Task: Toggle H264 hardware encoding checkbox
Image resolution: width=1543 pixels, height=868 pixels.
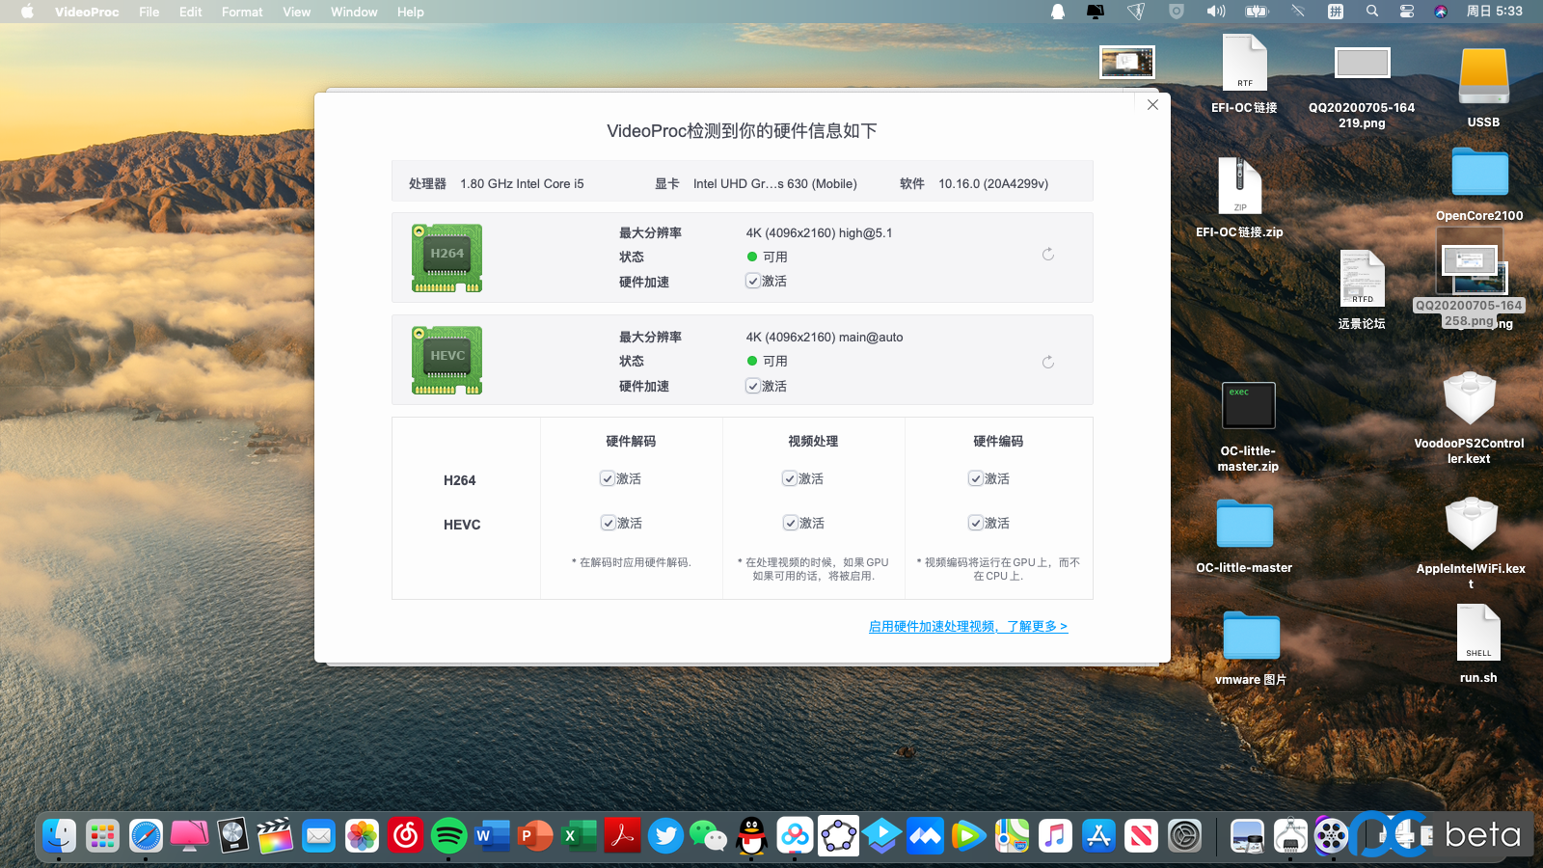Action: point(976,478)
